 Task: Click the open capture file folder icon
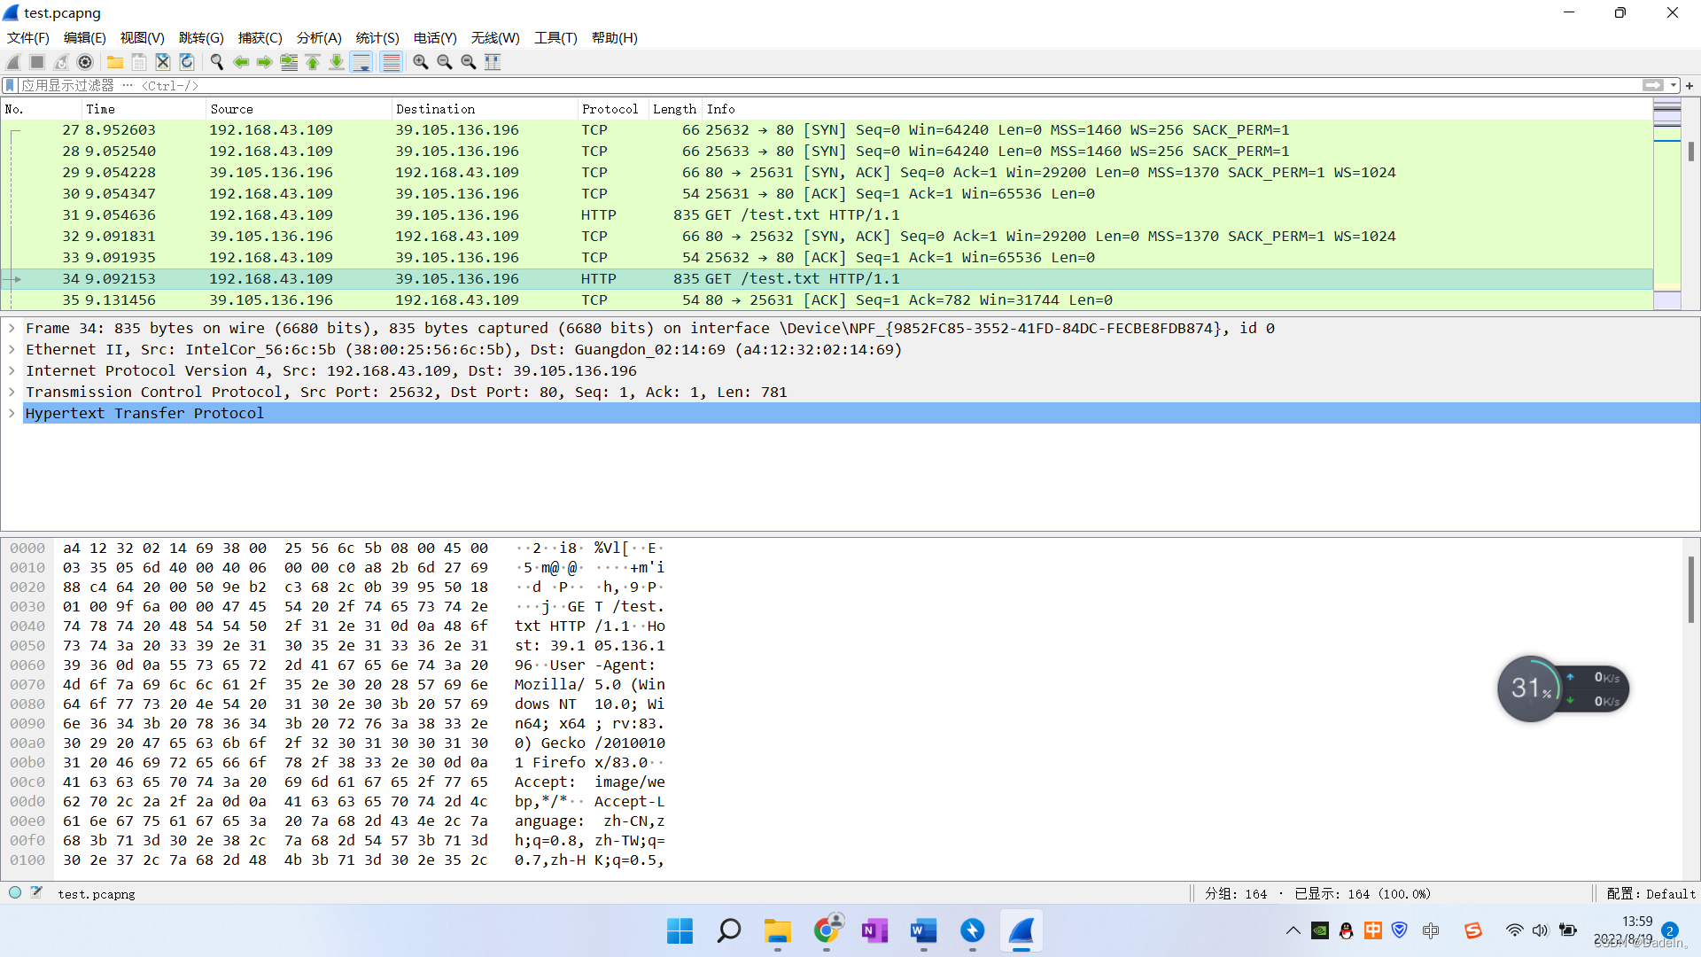(115, 62)
